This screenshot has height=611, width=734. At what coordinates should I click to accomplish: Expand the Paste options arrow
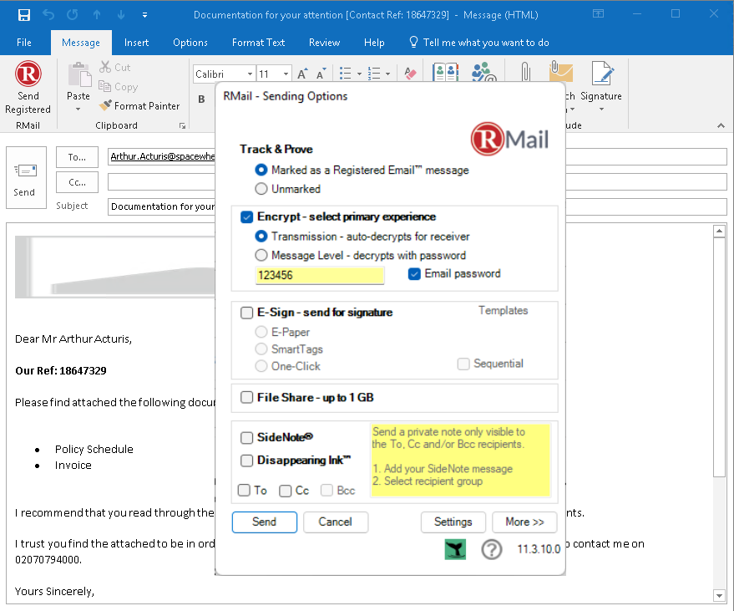click(x=78, y=109)
